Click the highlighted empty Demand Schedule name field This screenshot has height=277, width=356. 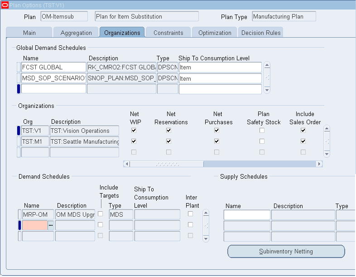click(35, 225)
